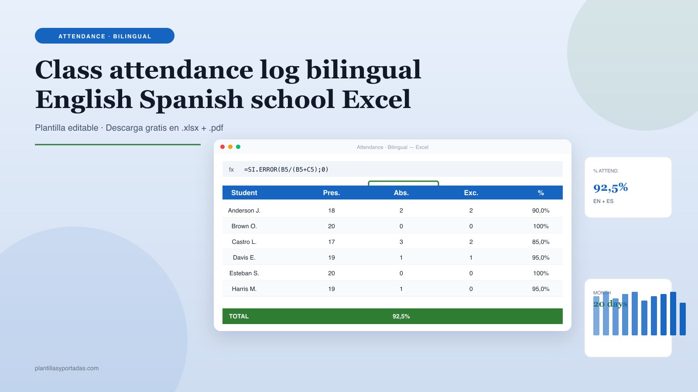Open plantillasyportadas.com link
Screen dimensions: 698x392
(x=67, y=368)
